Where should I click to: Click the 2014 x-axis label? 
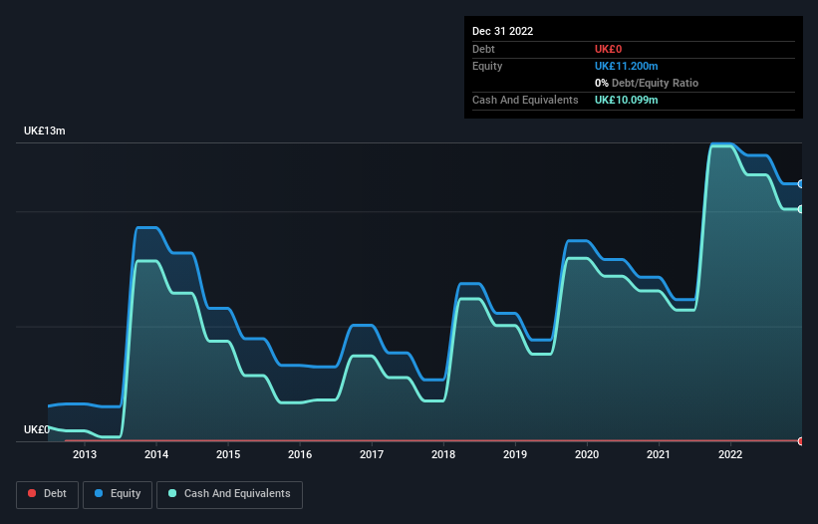[x=156, y=454]
